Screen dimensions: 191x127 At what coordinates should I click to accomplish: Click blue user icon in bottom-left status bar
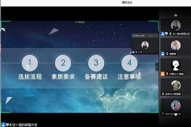(3, 124)
